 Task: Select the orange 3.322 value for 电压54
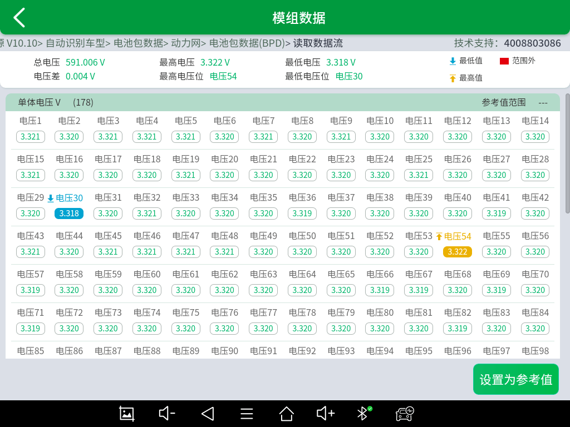pos(458,252)
